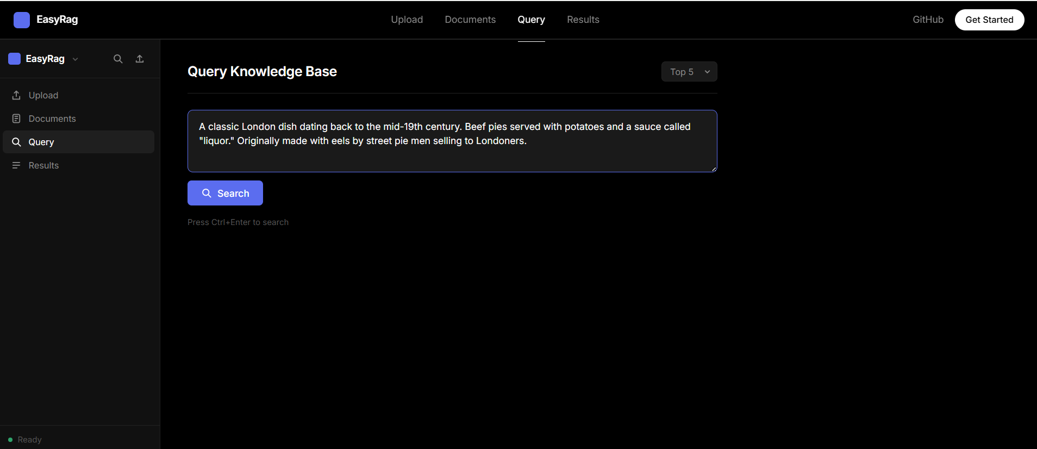Click the Search button
The image size is (1037, 449).
[x=225, y=193]
